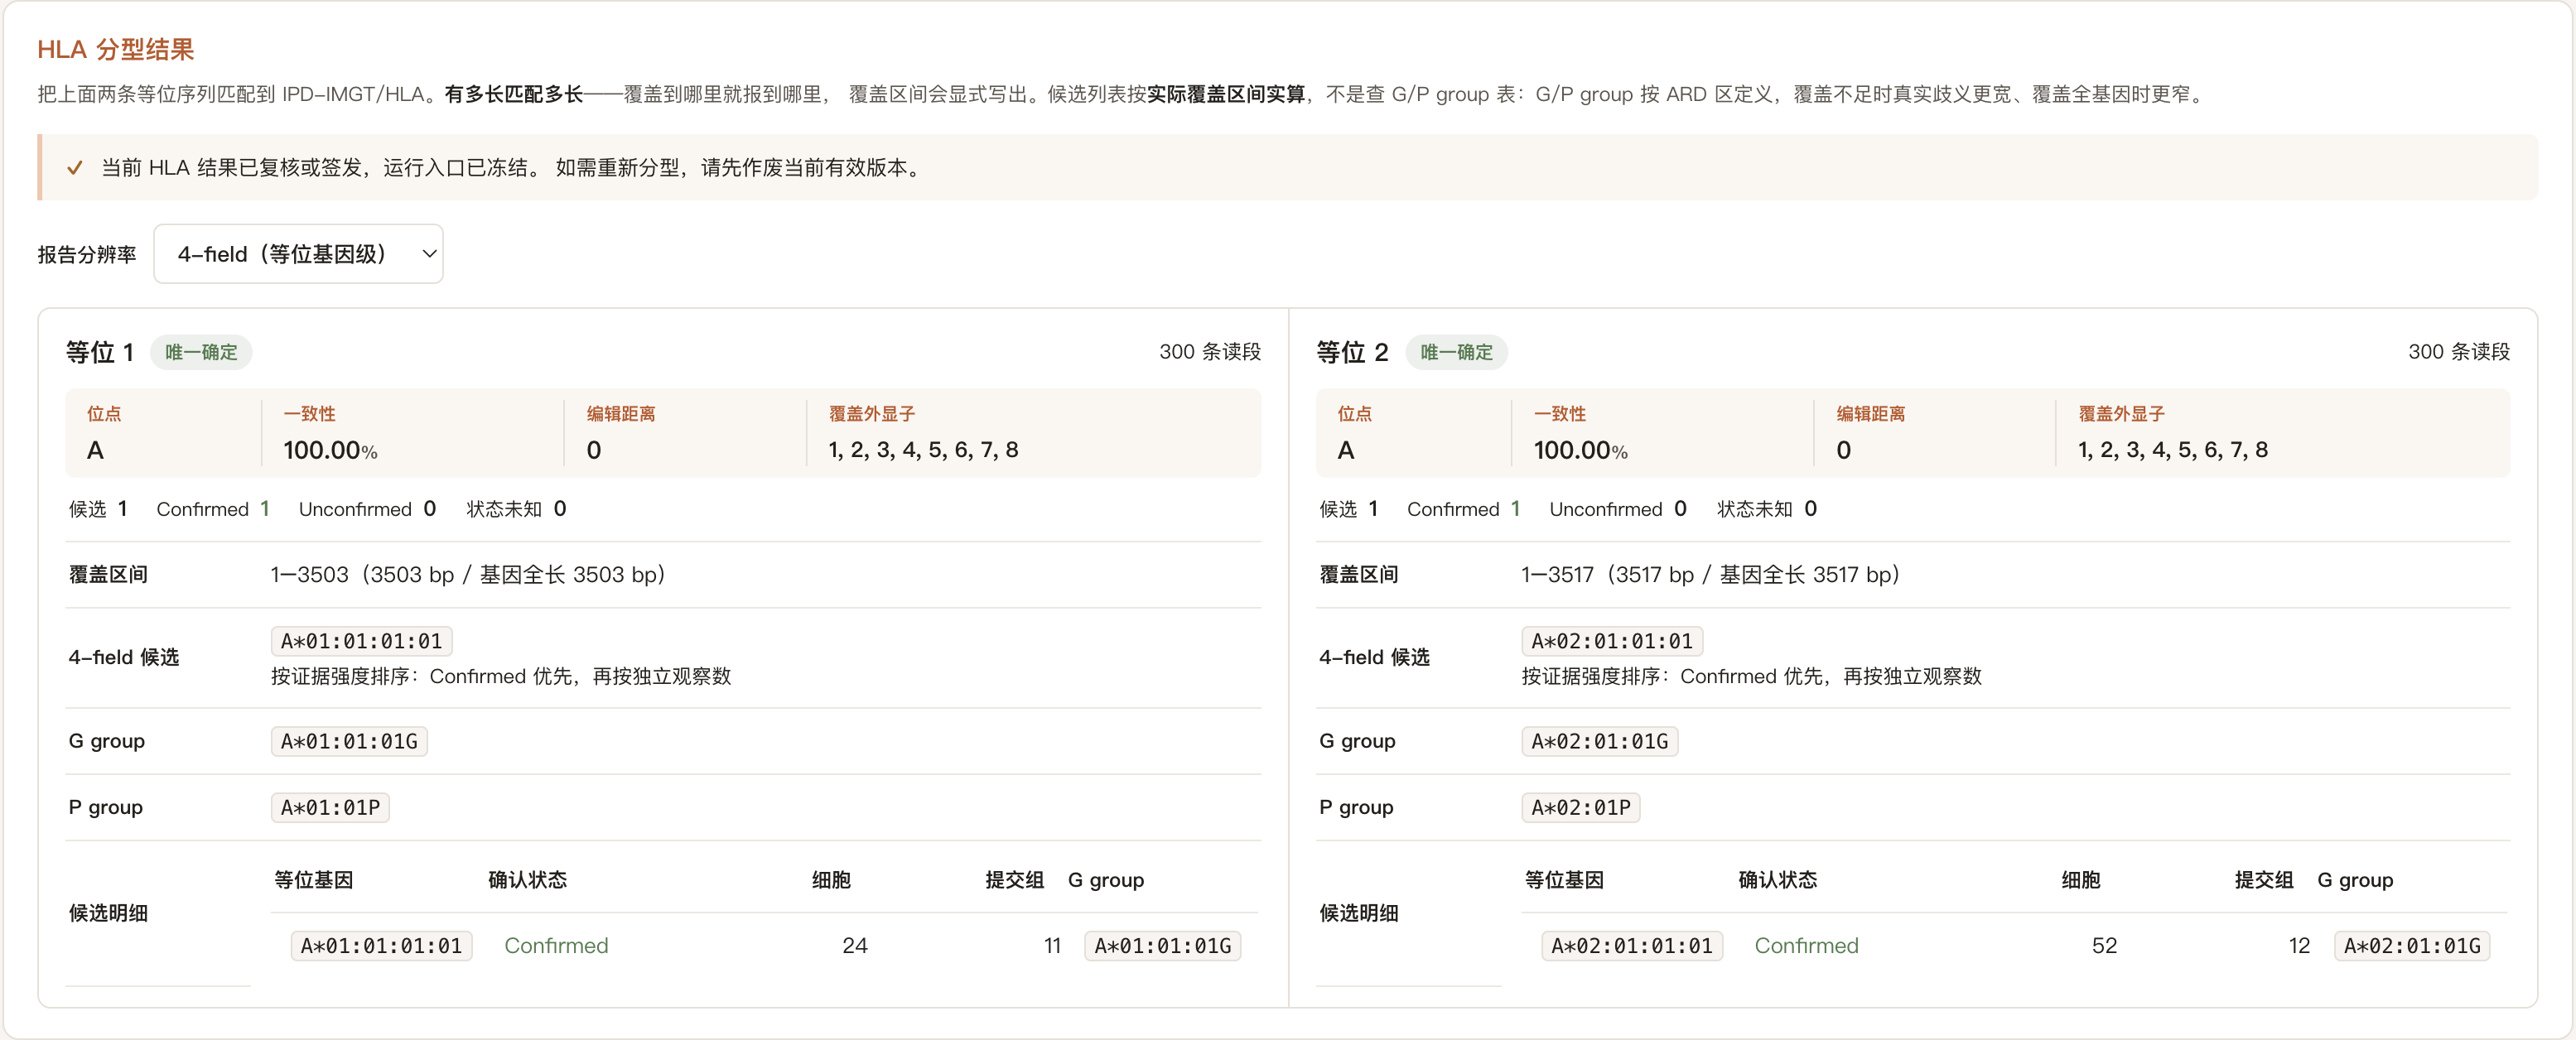This screenshot has height=1040, width=2576.
Task: Click G group tag A*01:01:01G in 等位 1 row
Action: tap(349, 741)
